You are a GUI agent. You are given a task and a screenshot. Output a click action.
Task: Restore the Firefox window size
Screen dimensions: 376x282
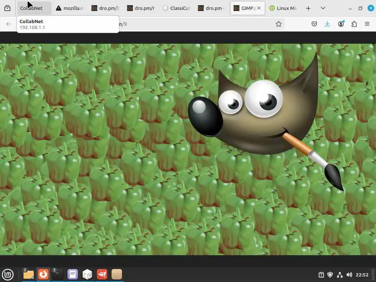pyautogui.click(x=361, y=8)
